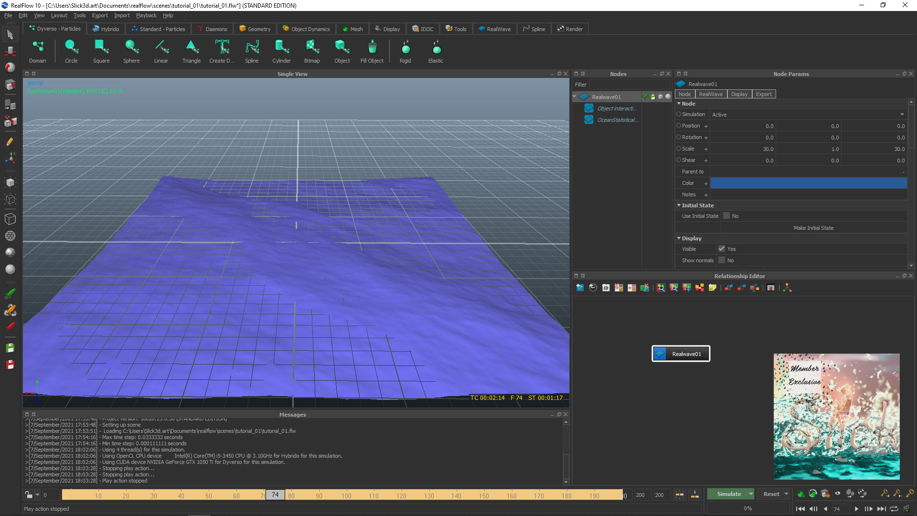Select the arrow selection tool in left sidebar

[x=10, y=34]
